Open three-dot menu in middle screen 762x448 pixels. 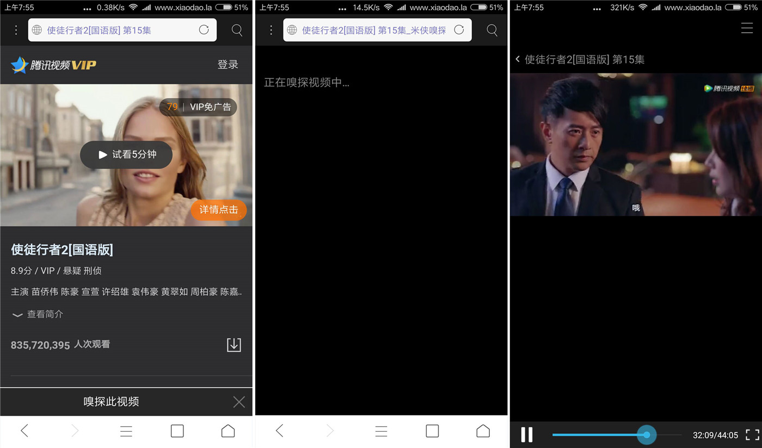(271, 30)
